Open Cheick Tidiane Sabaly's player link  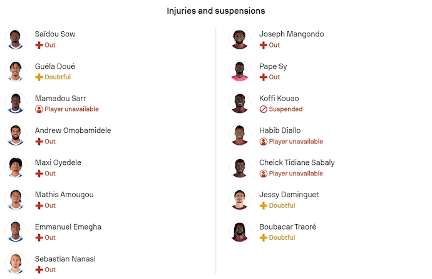tap(297, 162)
